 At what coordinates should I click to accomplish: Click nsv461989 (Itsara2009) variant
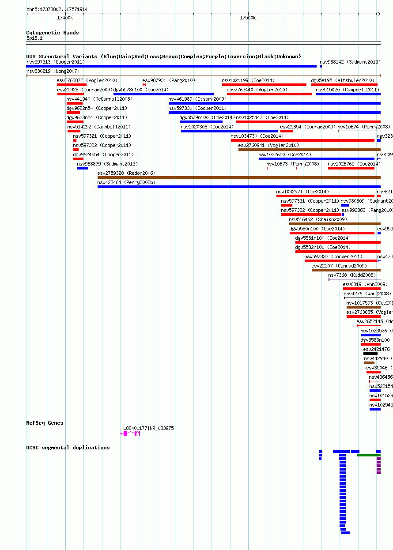tap(275, 103)
